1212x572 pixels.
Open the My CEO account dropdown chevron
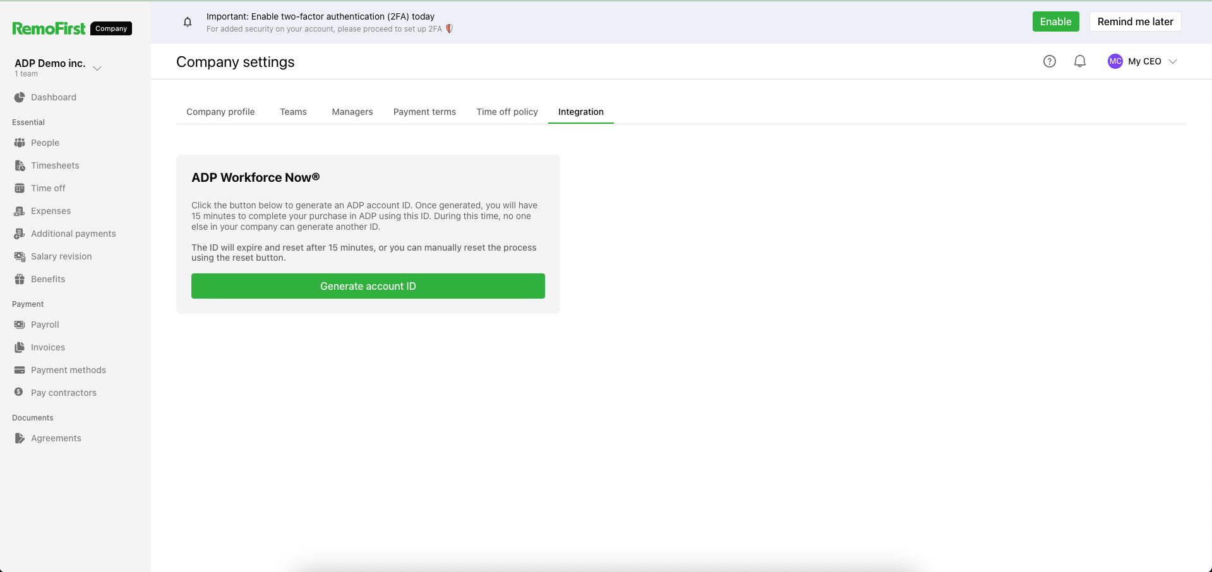click(x=1173, y=61)
